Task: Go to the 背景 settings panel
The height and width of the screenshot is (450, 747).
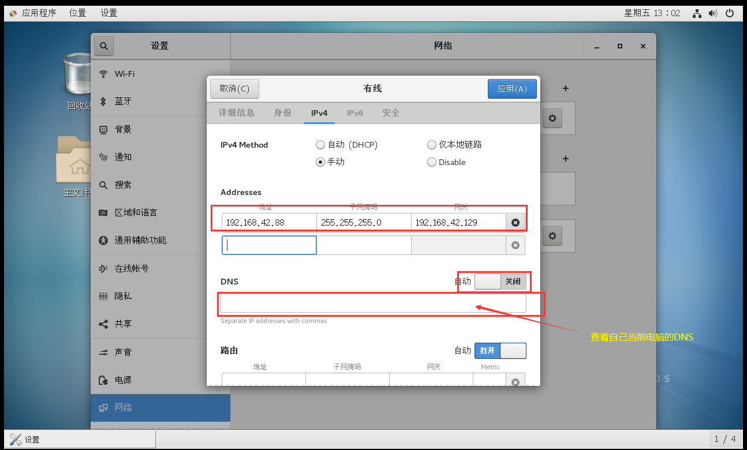Action: click(160, 129)
